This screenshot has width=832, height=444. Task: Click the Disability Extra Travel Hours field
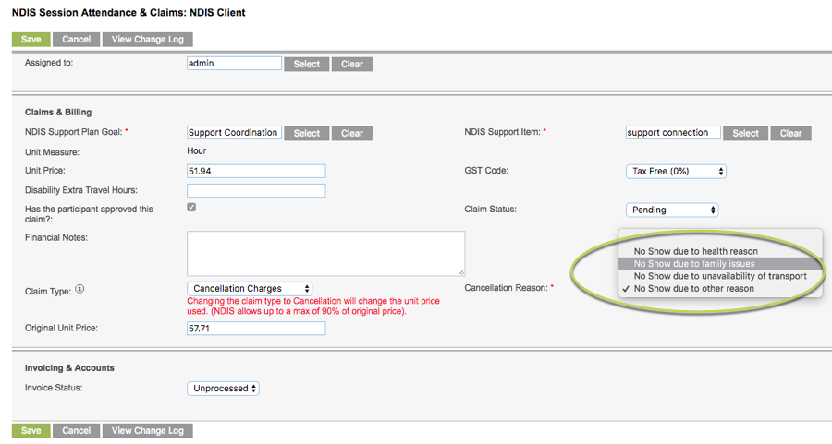pyautogui.click(x=256, y=191)
